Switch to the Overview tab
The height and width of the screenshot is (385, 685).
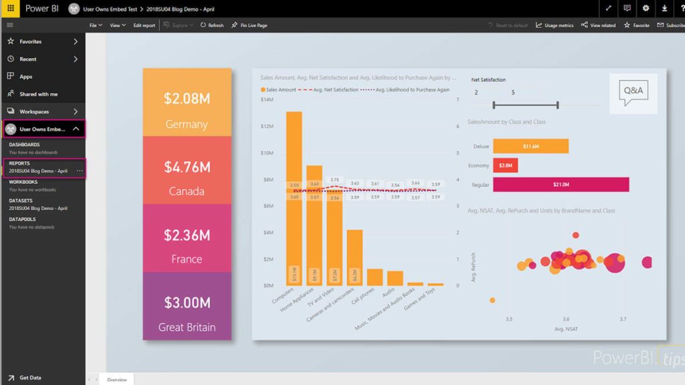pos(117,379)
